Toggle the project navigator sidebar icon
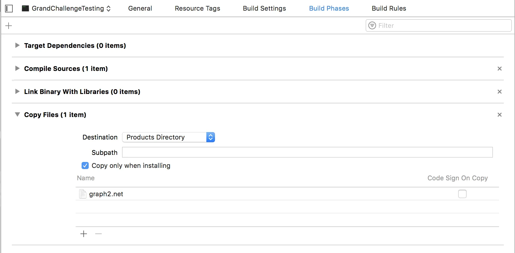 click(x=9, y=9)
